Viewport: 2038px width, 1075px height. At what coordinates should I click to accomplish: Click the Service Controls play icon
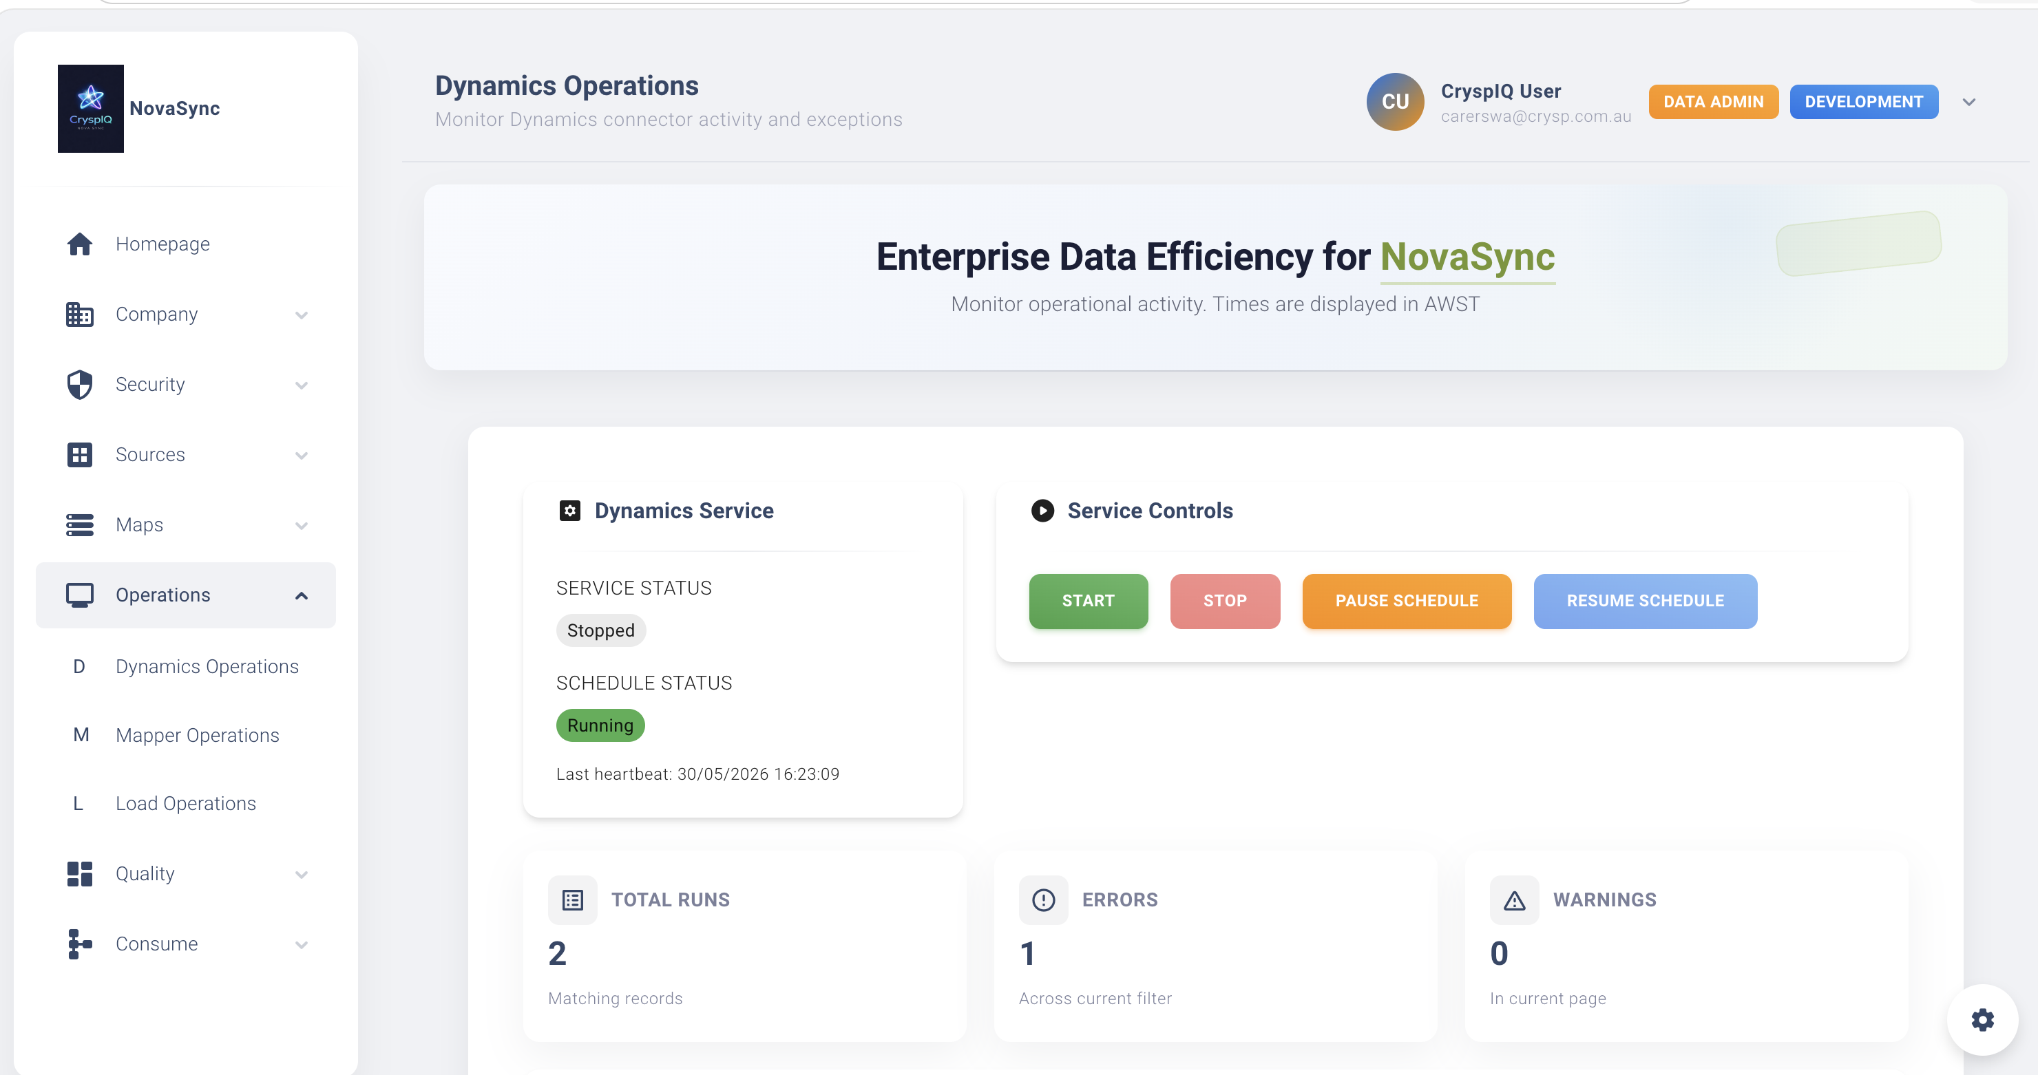(x=1042, y=511)
